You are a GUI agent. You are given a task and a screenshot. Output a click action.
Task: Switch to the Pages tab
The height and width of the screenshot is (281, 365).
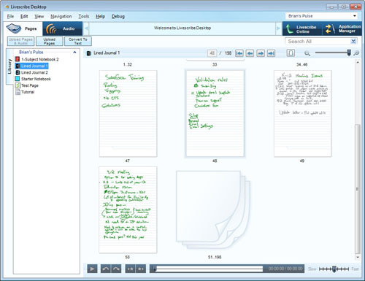[x=23, y=28]
